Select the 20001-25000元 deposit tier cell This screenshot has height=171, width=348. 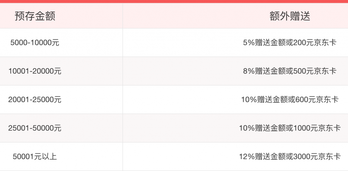pos(35,99)
